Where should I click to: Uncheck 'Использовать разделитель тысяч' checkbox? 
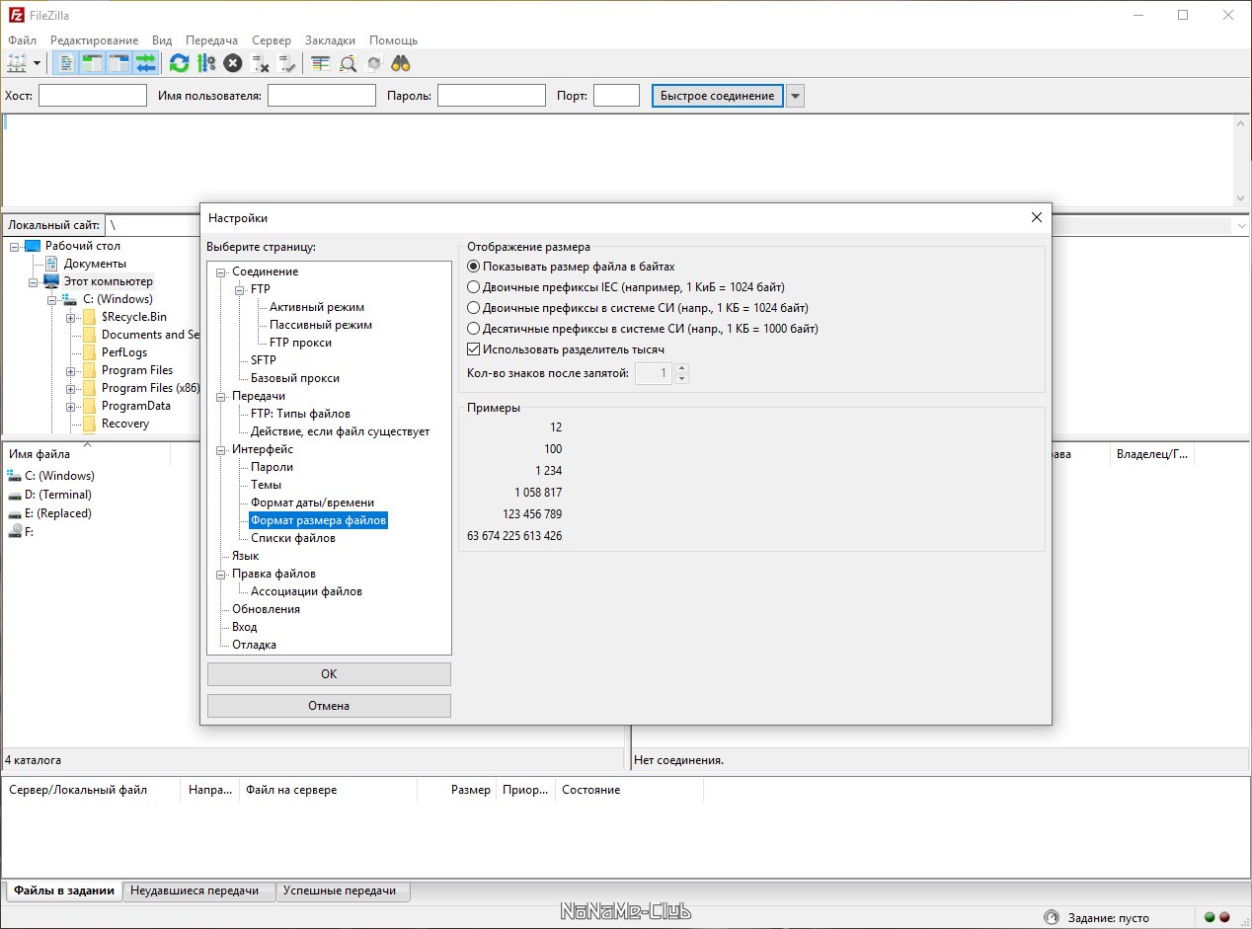click(474, 349)
